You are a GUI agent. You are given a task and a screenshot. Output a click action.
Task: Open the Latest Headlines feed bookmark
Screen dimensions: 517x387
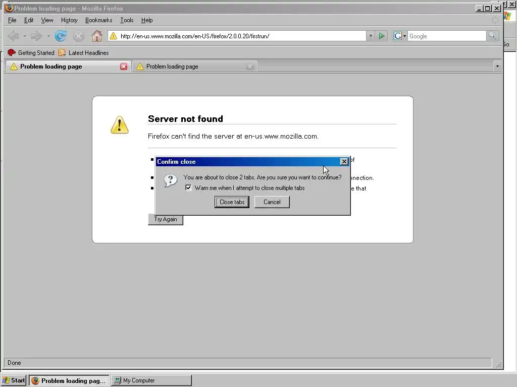click(83, 52)
